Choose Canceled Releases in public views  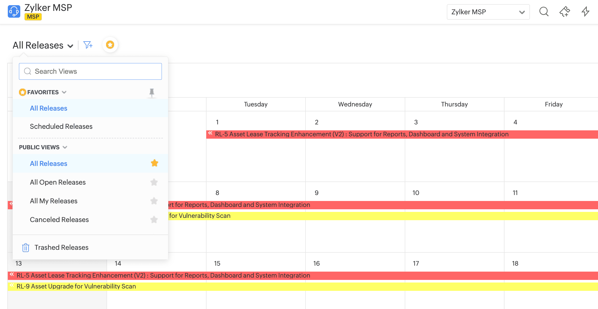pyautogui.click(x=59, y=220)
